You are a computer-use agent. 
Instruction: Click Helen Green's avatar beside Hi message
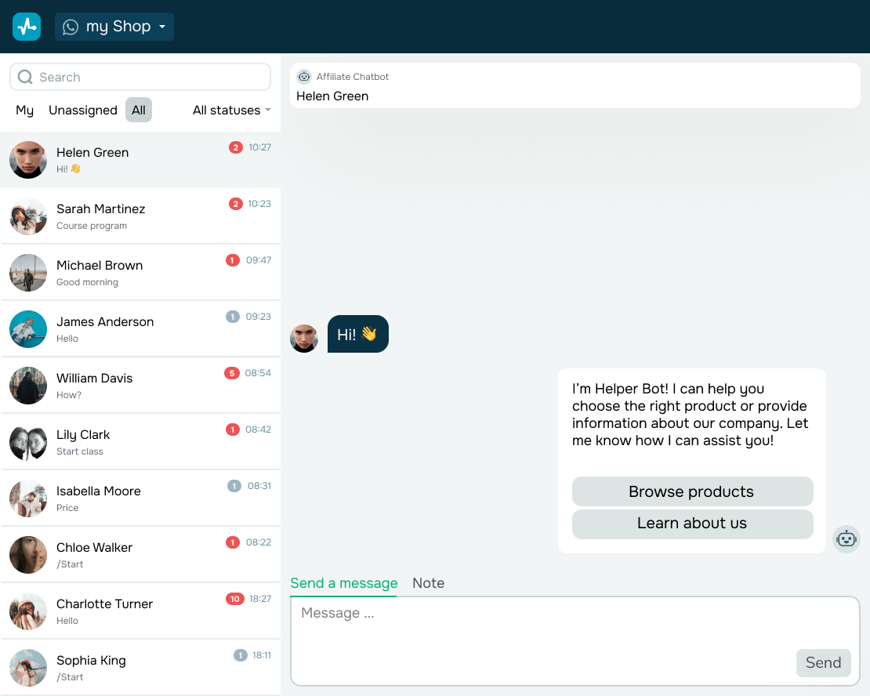point(304,339)
